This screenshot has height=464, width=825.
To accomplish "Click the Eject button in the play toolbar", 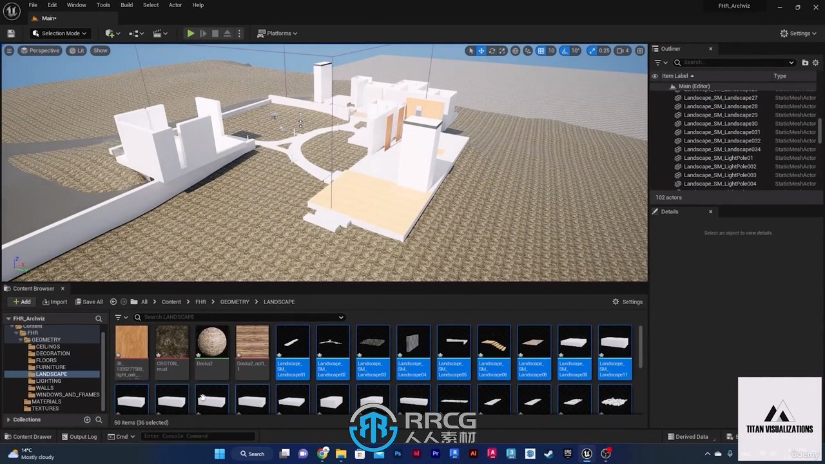I will [x=228, y=34].
